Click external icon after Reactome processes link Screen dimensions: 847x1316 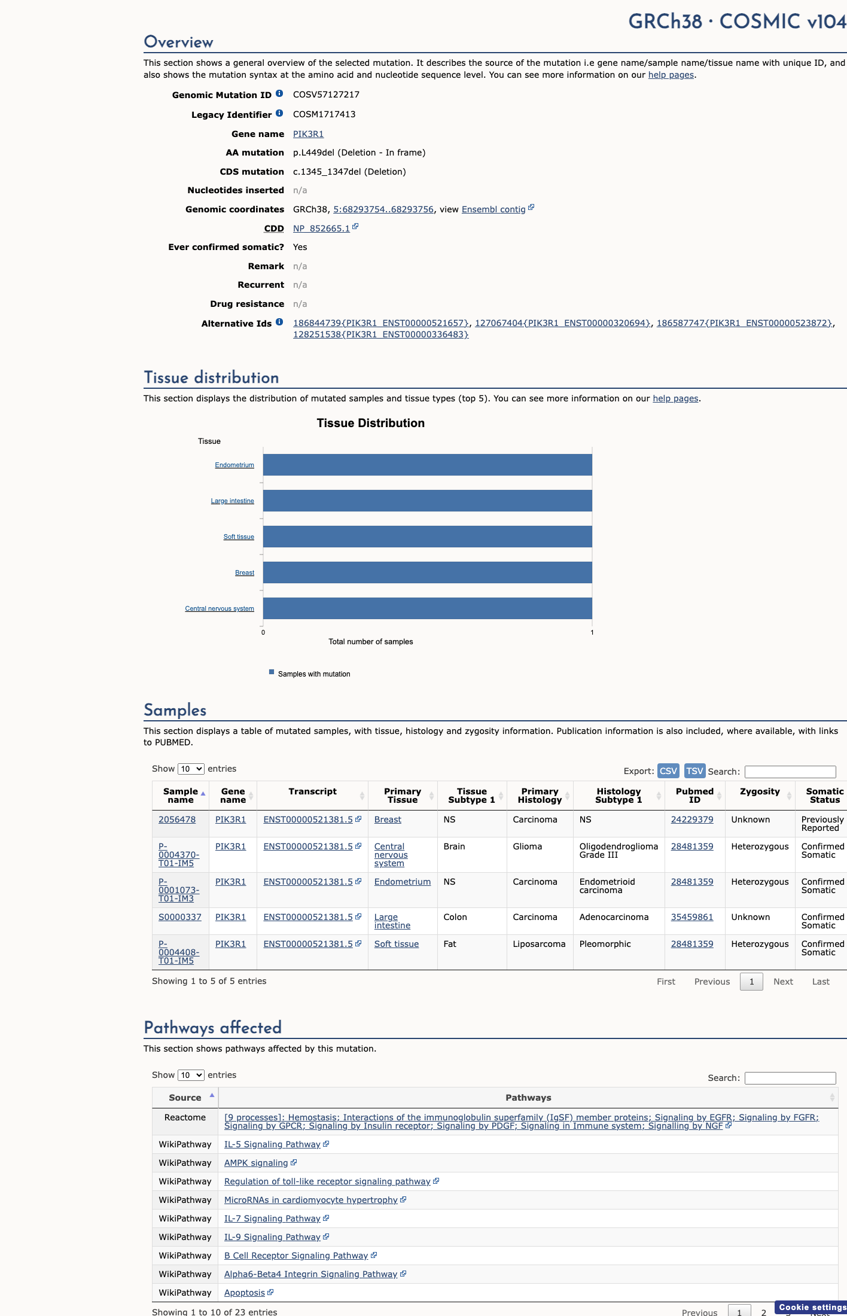(729, 1125)
